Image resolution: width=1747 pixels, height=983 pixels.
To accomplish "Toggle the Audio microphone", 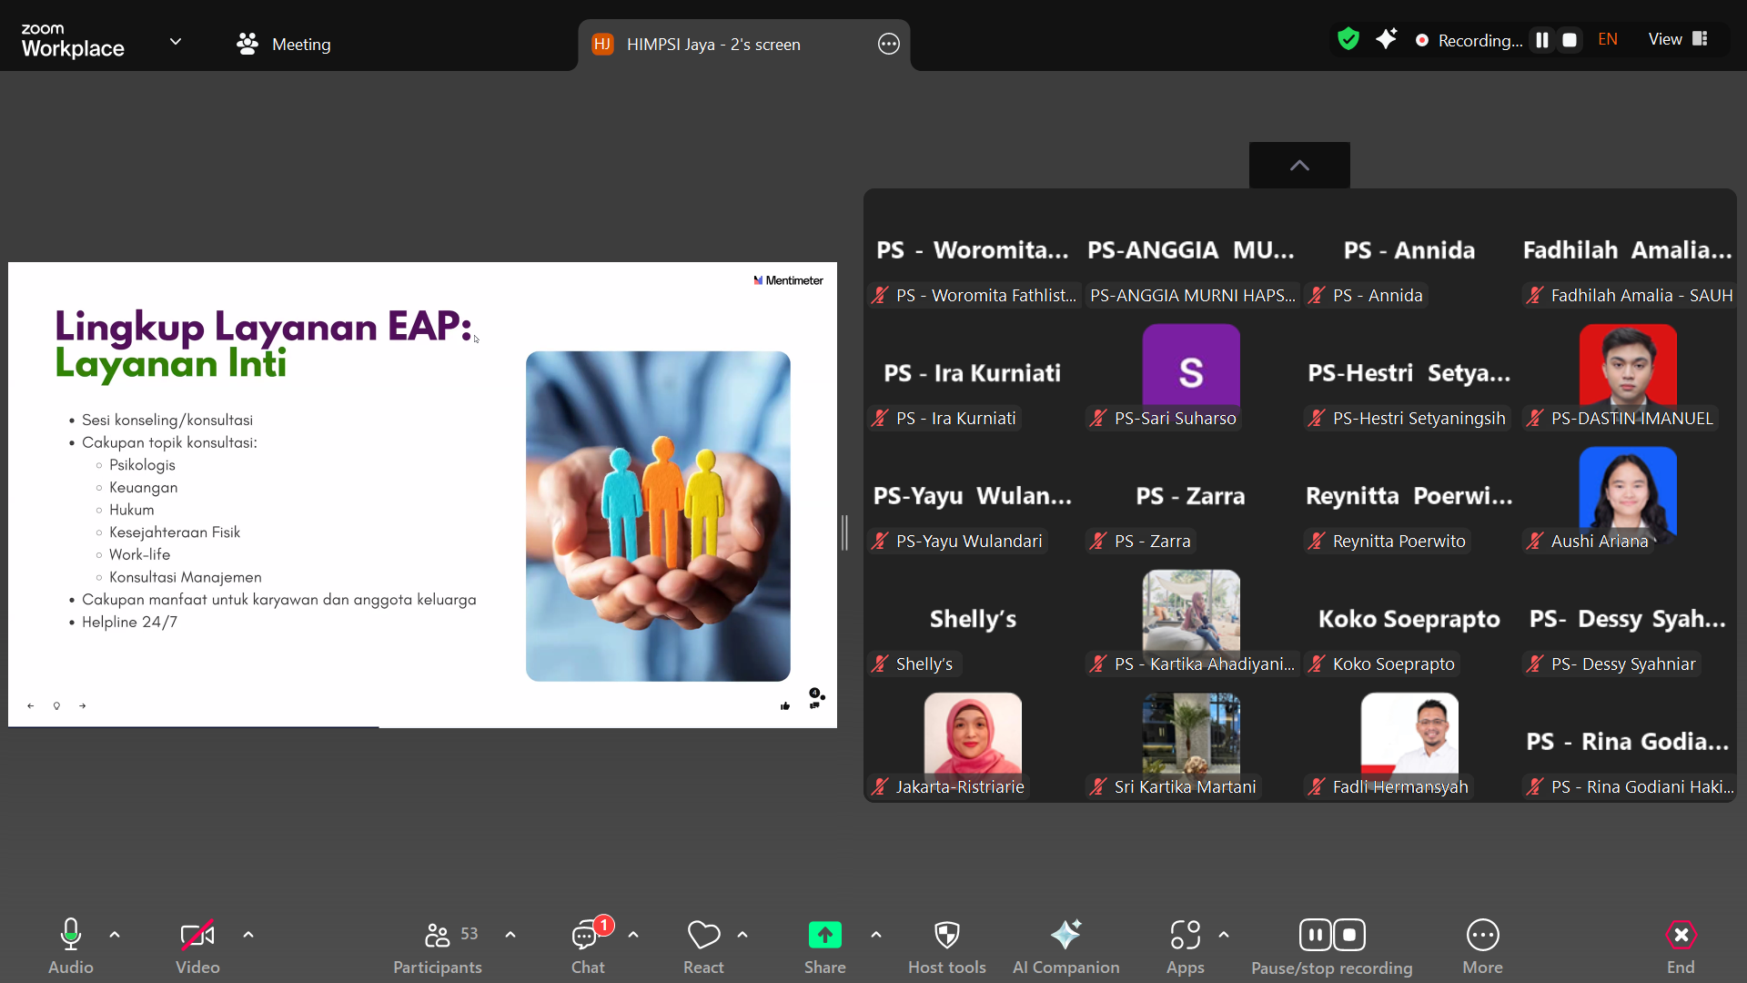I will coord(71,947).
